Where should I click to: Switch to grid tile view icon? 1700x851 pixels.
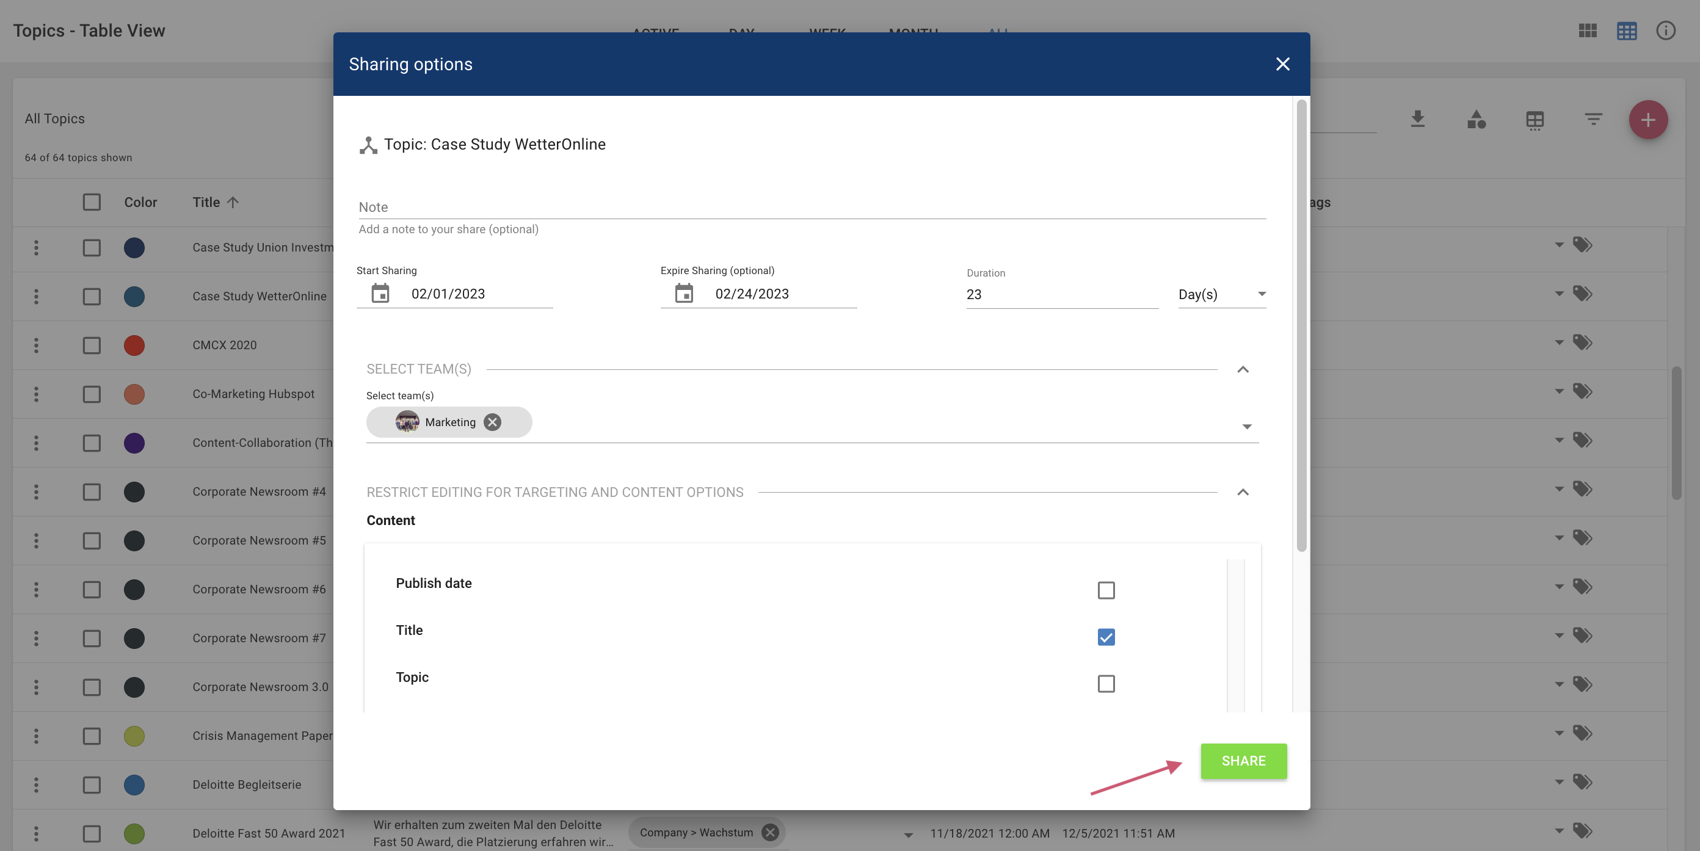click(1587, 31)
